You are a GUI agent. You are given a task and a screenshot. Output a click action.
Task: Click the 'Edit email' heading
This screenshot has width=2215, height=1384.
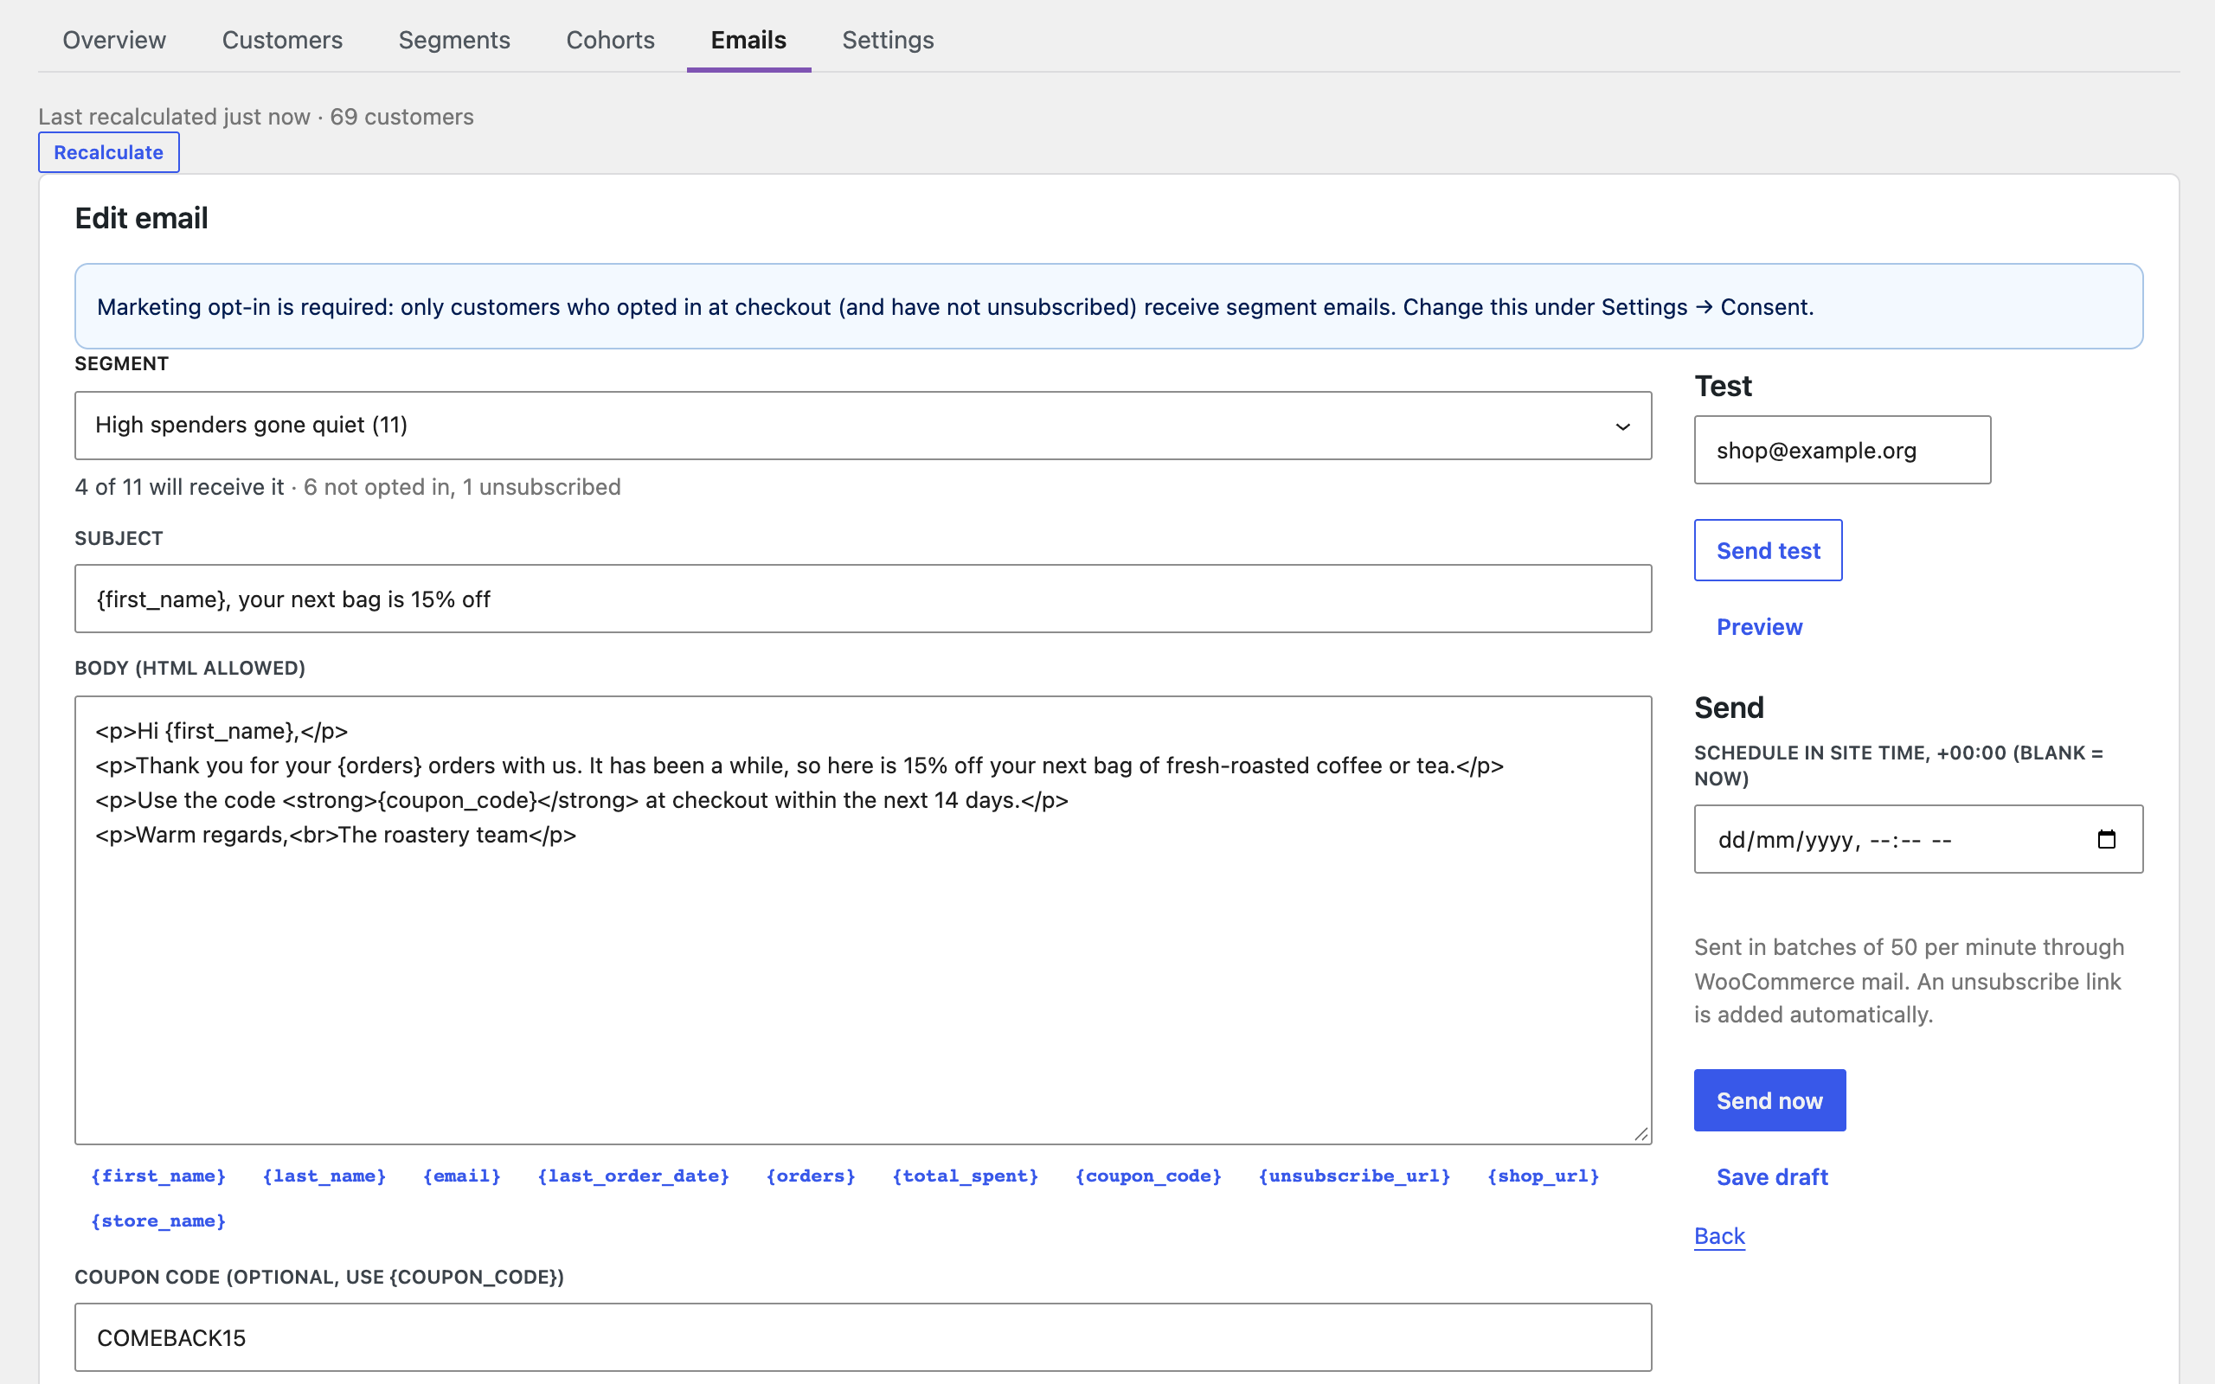(x=142, y=218)
